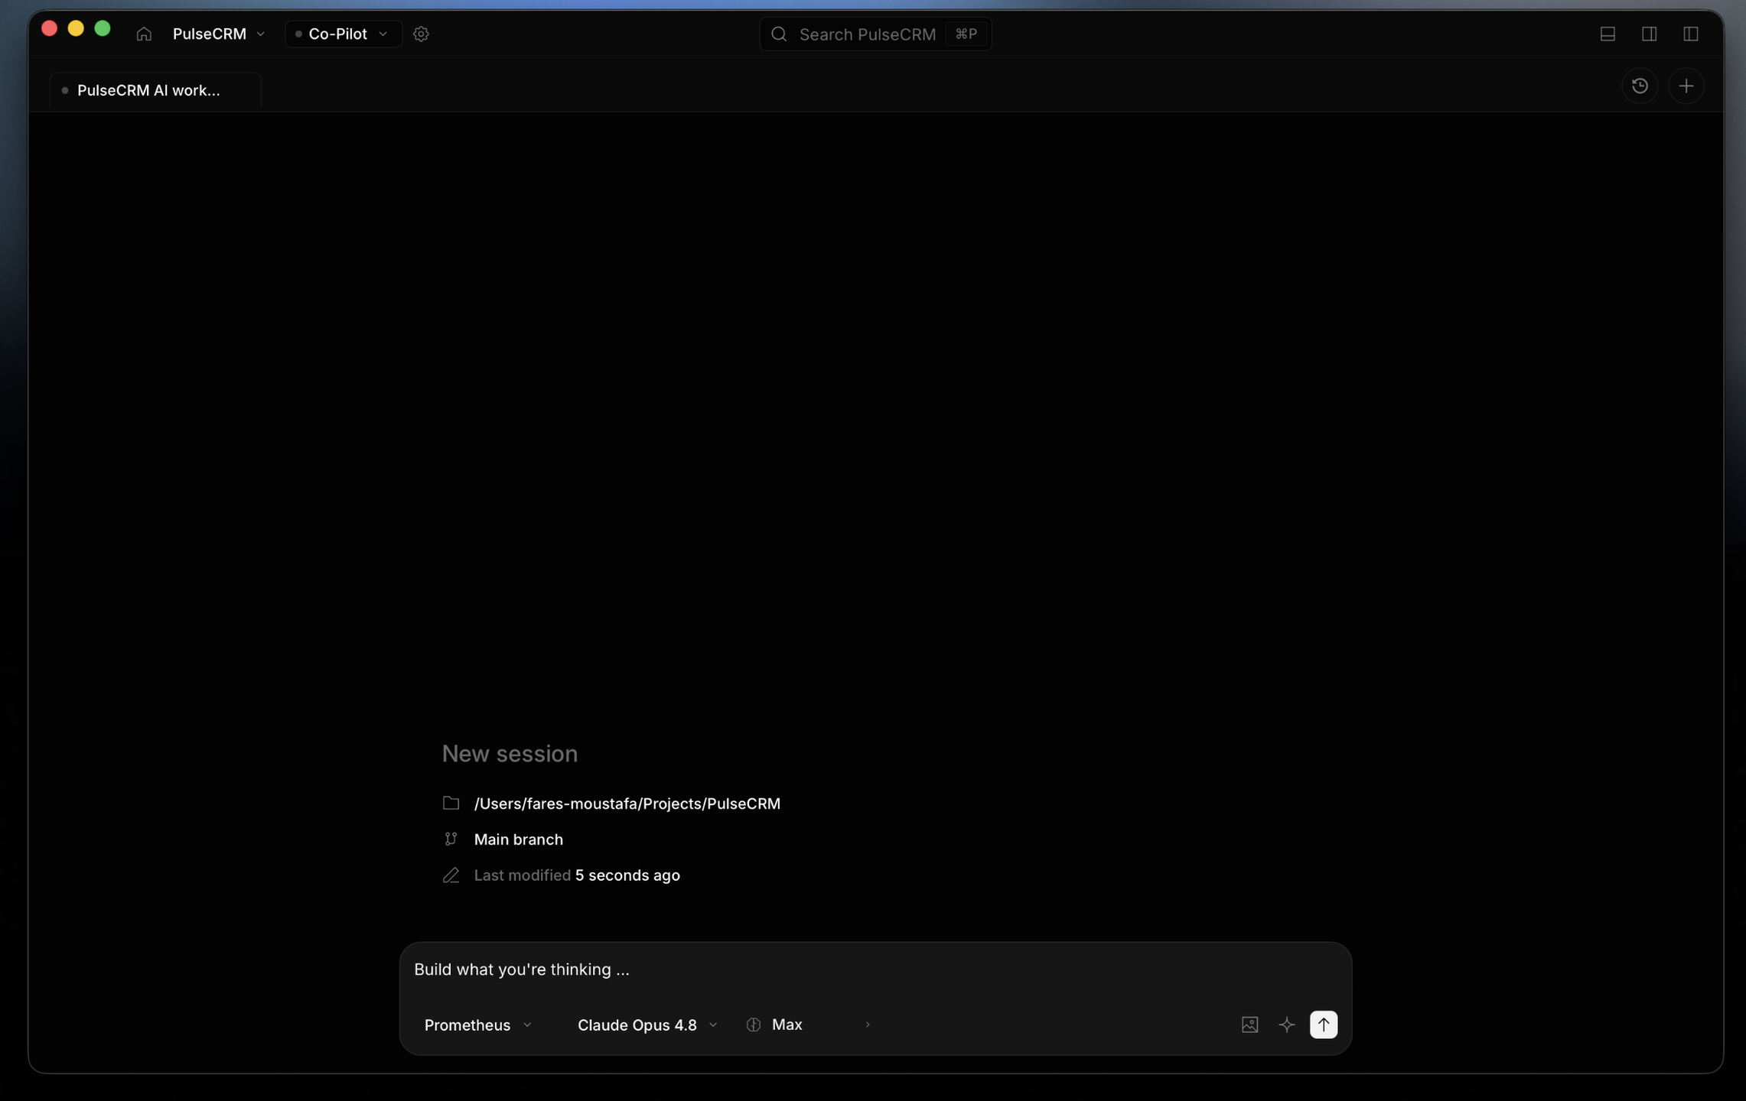1746x1101 pixels.
Task: Open the Claude Opus 4.8 model dropdown
Action: (x=647, y=1025)
